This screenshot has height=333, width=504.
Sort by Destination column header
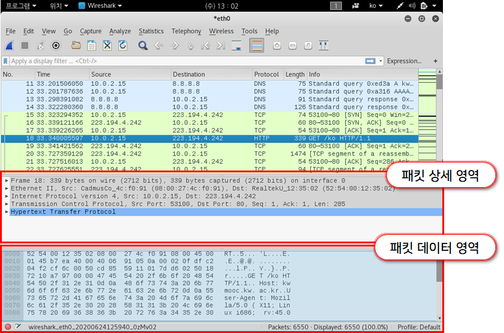[212, 74]
